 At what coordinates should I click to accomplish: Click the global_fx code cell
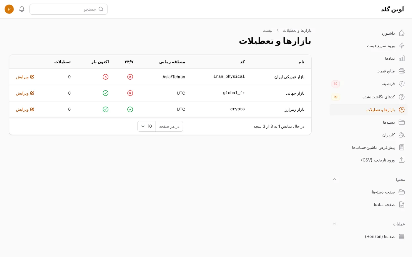pos(234,93)
